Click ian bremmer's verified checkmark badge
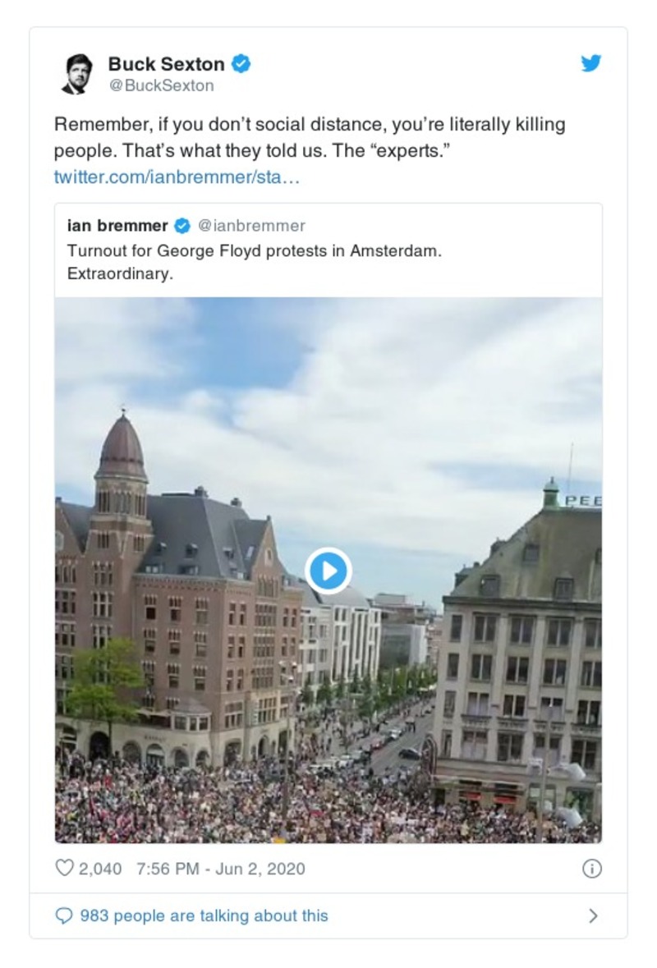Viewport: 657px width, 968px height. pyautogui.click(x=182, y=226)
